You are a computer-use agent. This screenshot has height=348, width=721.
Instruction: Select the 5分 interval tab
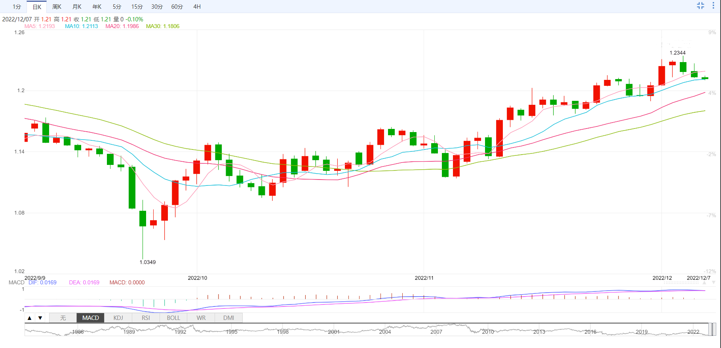(x=117, y=7)
